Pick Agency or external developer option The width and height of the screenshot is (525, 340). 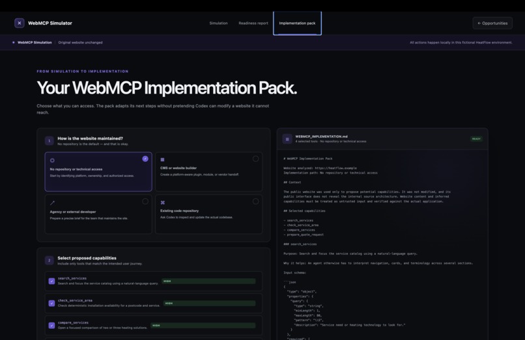click(x=98, y=215)
